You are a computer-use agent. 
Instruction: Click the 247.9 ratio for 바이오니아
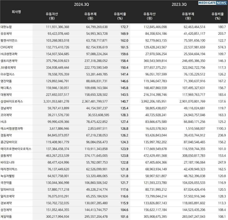coord(222,162)
